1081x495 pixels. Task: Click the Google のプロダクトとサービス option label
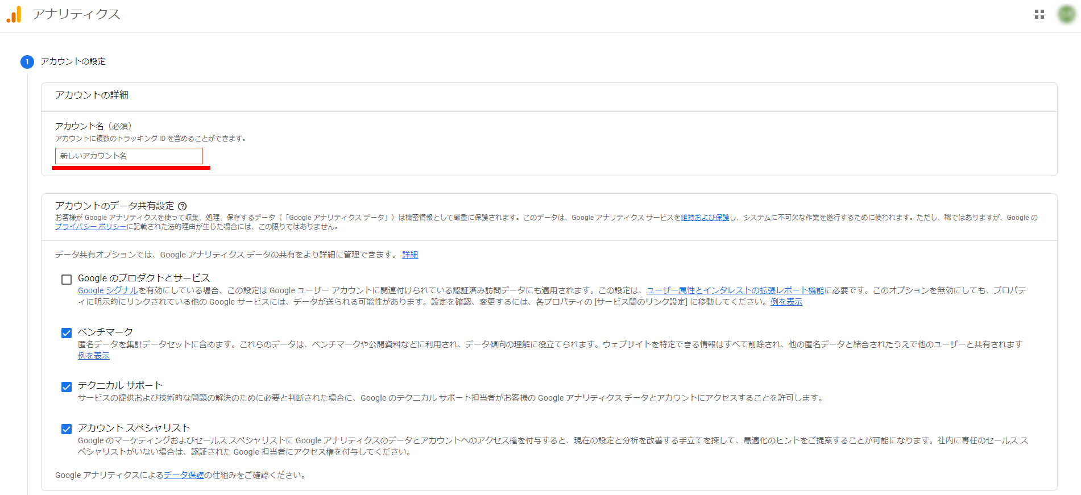click(144, 278)
